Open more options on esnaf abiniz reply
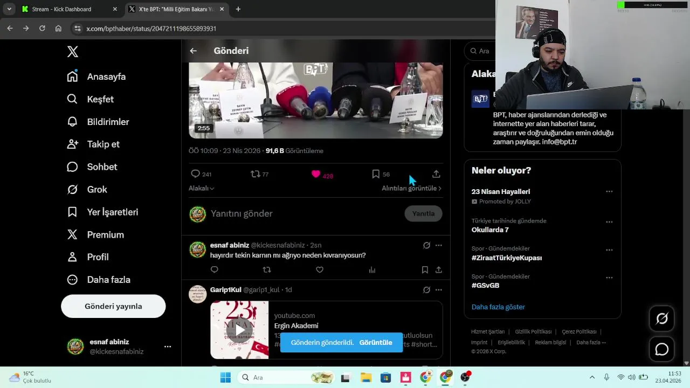The image size is (690, 388). pos(439,245)
